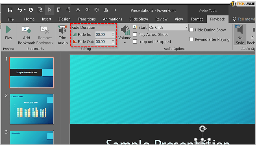This screenshot has height=145, width=257.
Task: Select slide 2 thumbnail with the chart
Action: pyautogui.click(x=32, y=109)
